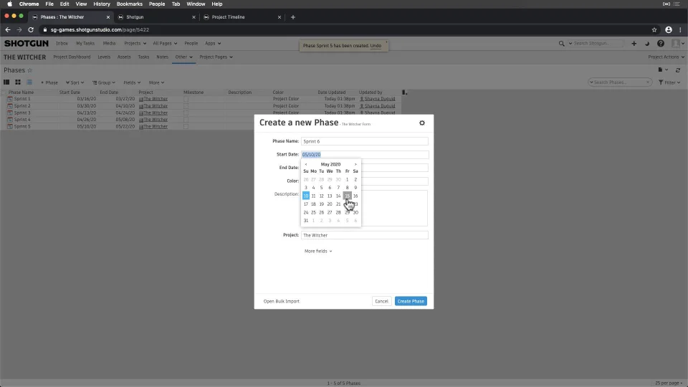
Task: Switch to the Project Timeline tab
Action: click(x=242, y=17)
